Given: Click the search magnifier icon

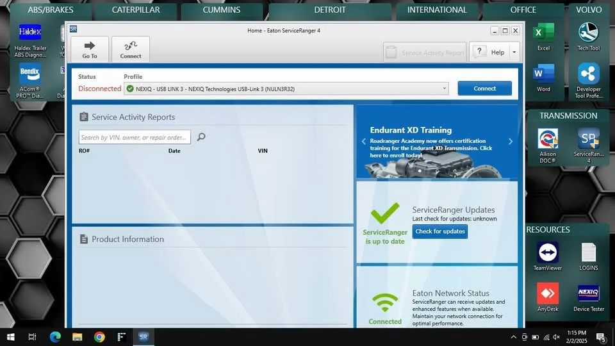Looking at the screenshot, I should (x=201, y=137).
